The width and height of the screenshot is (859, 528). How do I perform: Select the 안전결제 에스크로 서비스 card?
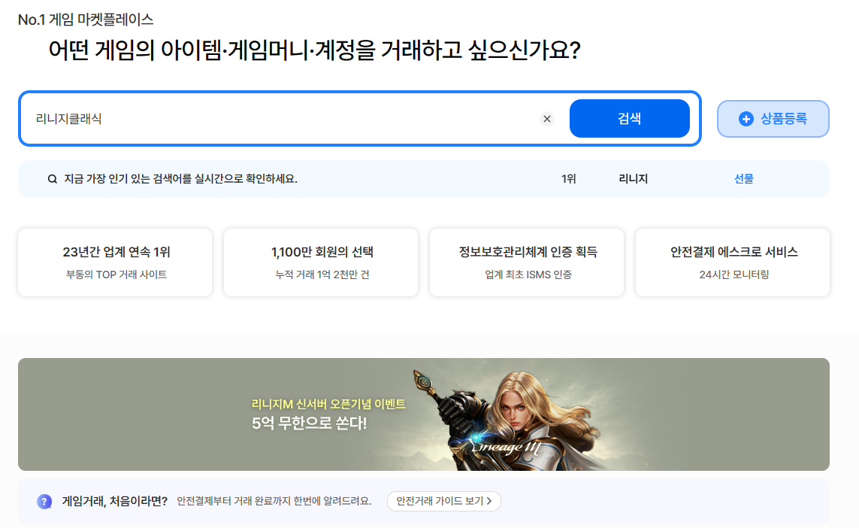pyautogui.click(x=733, y=262)
